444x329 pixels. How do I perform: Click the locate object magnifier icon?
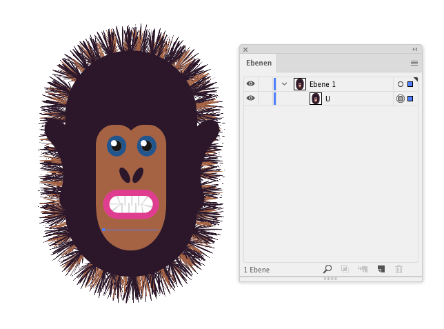coord(327,269)
